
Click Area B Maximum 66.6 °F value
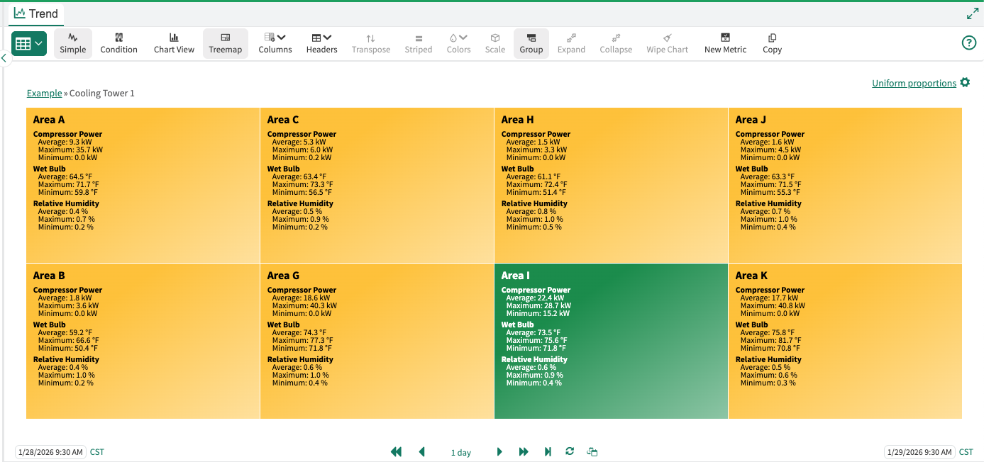69,340
